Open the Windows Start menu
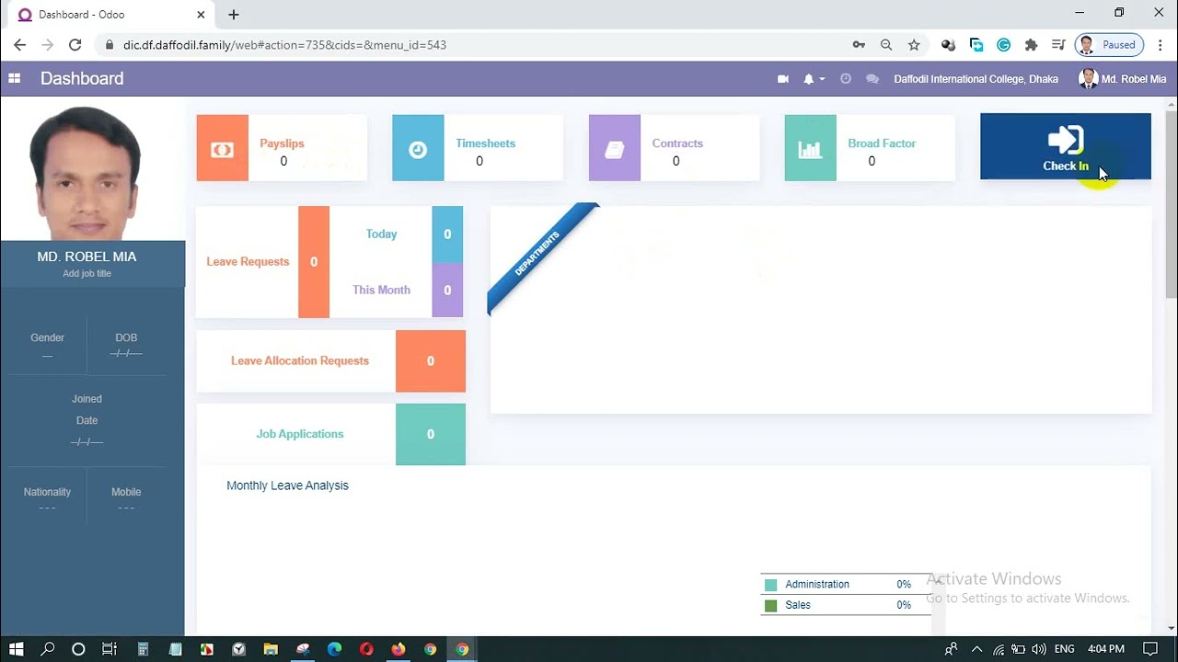Image resolution: width=1178 pixels, height=662 pixels. pyautogui.click(x=16, y=649)
